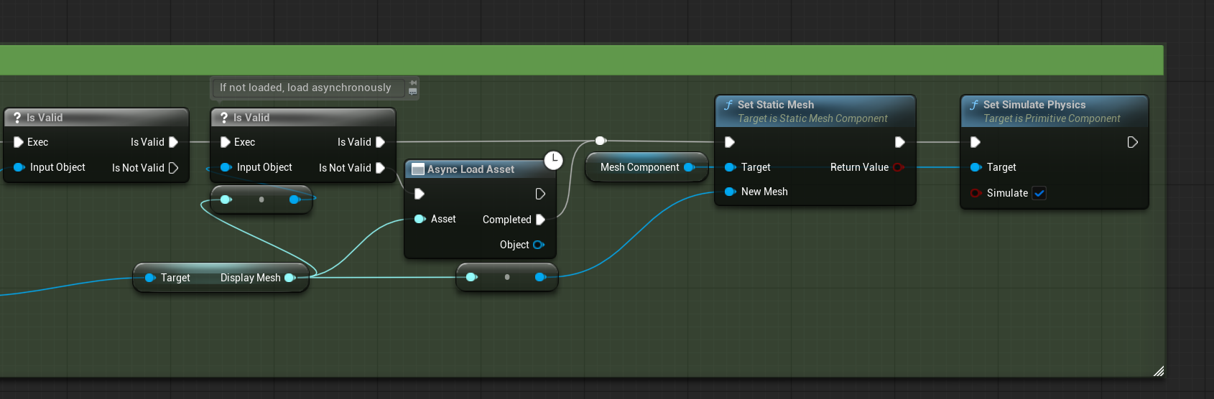Select the Object output pin on Async Load Asset
Screen dimensions: 1214x399
pyautogui.click(x=538, y=245)
